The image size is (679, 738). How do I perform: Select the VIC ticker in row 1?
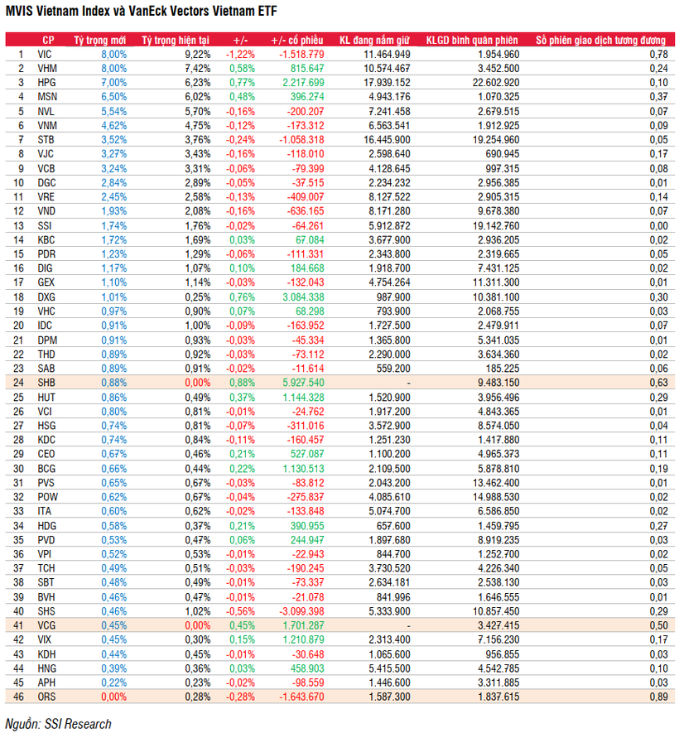coord(45,54)
